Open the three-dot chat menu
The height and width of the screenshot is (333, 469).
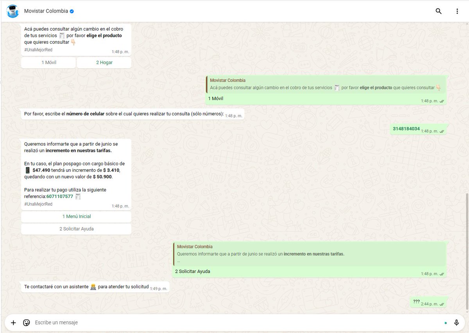pos(457,11)
